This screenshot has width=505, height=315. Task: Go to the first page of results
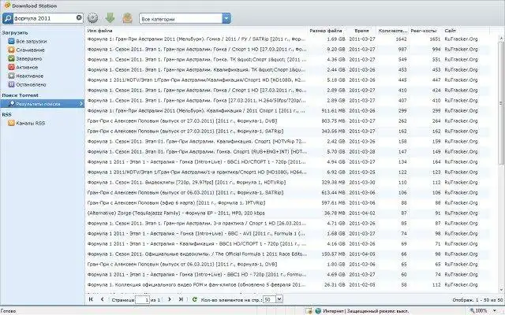tap(91, 299)
